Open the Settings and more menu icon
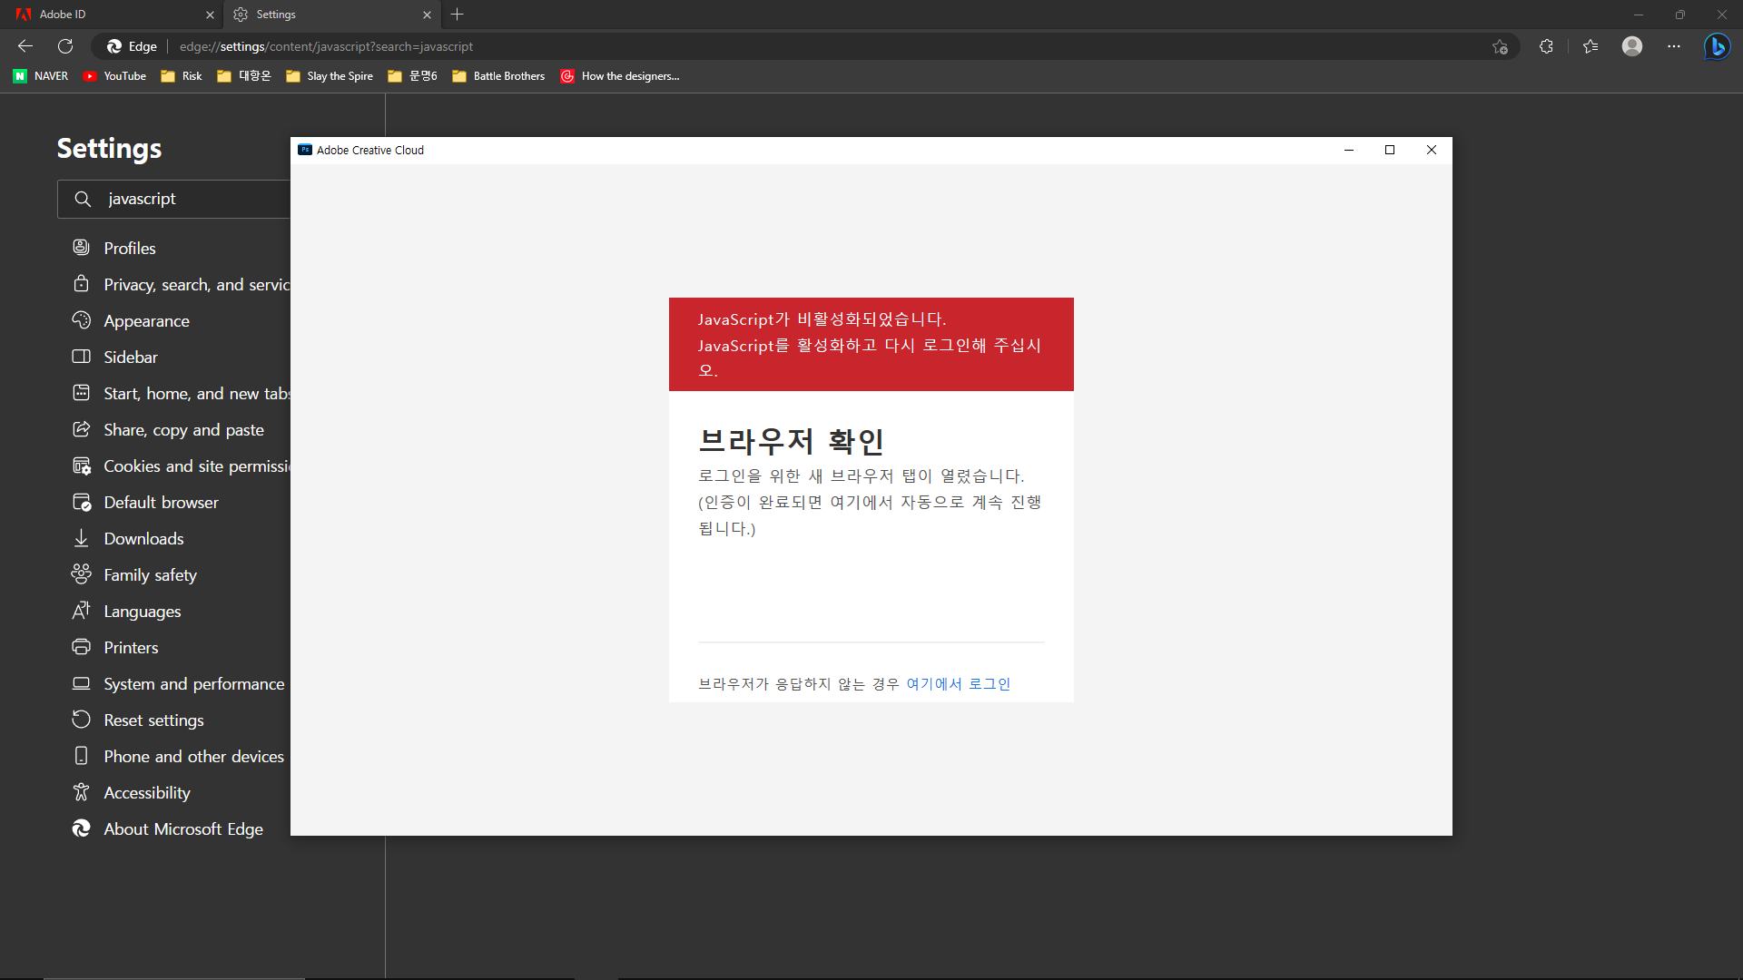The height and width of the screenshot is (980, 1743). [1675, 46]
